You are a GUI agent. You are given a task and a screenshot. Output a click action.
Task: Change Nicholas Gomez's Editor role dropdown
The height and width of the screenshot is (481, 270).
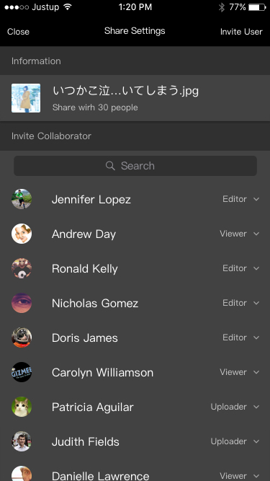241,303
